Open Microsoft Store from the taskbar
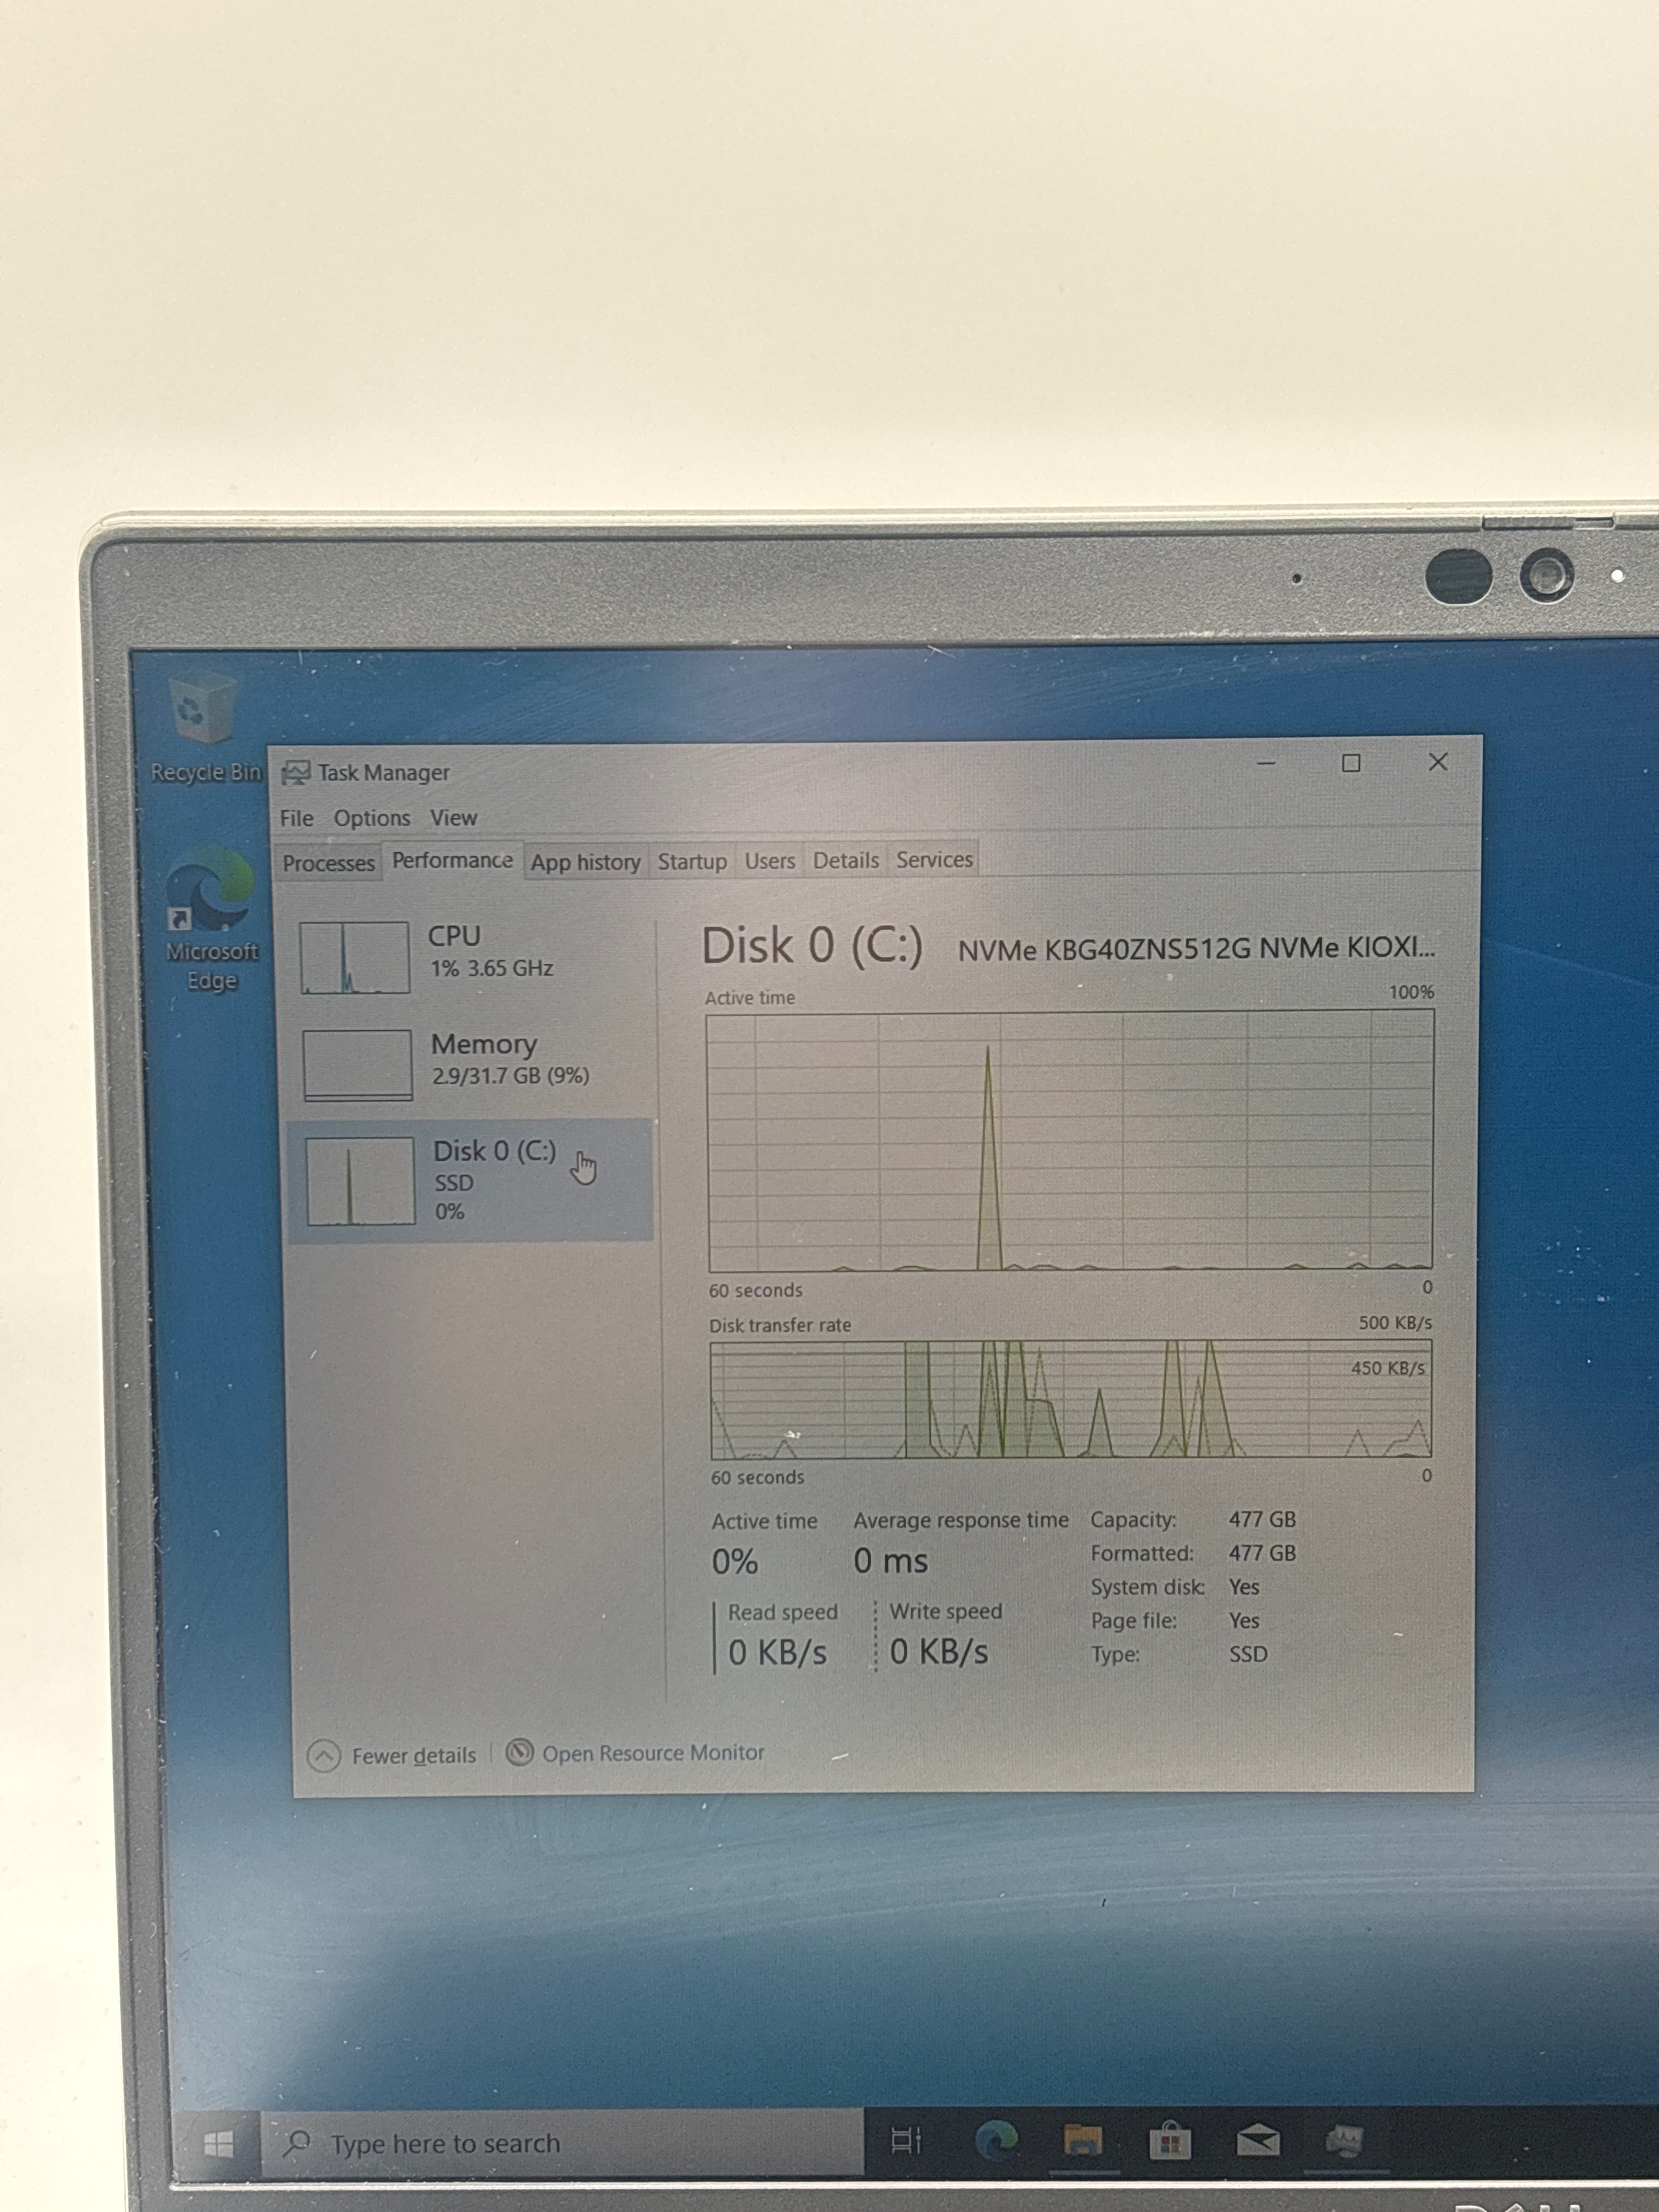 coord(1170,2141)
